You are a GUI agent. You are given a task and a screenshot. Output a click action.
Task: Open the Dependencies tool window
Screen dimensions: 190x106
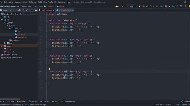(68, 102)
